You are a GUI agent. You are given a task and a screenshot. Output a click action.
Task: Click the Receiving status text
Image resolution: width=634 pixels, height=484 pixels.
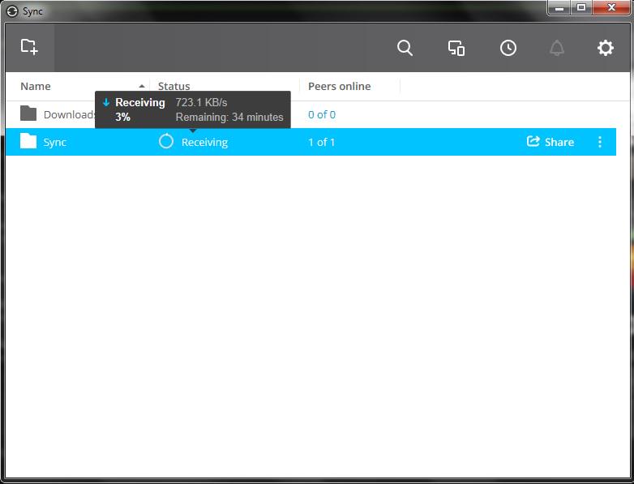[204, 143]
